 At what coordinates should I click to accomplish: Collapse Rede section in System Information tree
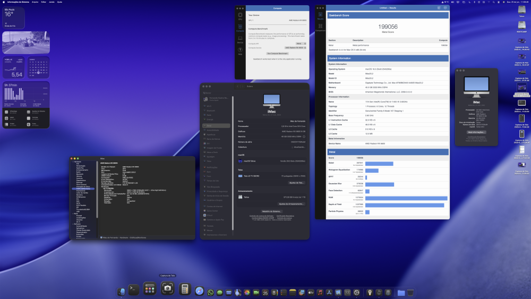click(73, 213)
